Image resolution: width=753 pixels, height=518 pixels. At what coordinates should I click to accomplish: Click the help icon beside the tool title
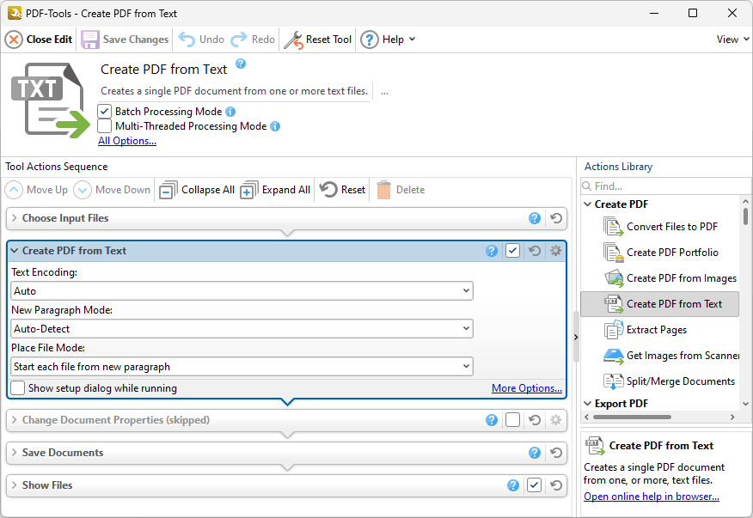[x=241, y=64]
